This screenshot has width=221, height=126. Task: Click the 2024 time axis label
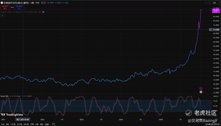pyautogui.click(x=121, y=120)
